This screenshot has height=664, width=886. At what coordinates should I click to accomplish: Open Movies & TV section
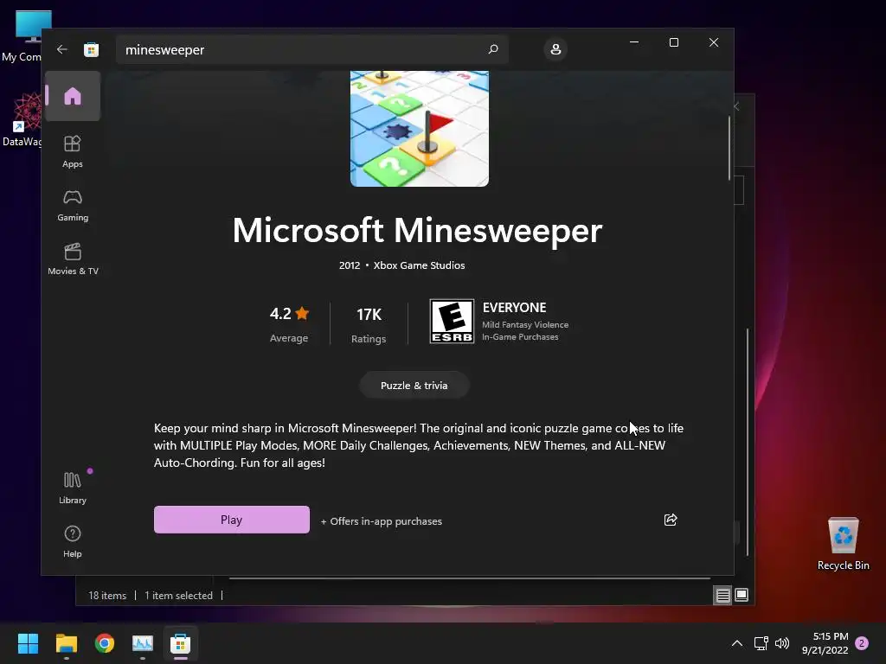pos(73,259)
